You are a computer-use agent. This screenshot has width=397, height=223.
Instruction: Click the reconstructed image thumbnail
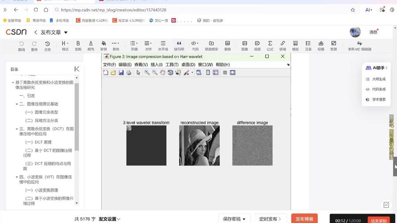[x=199, y=146]
